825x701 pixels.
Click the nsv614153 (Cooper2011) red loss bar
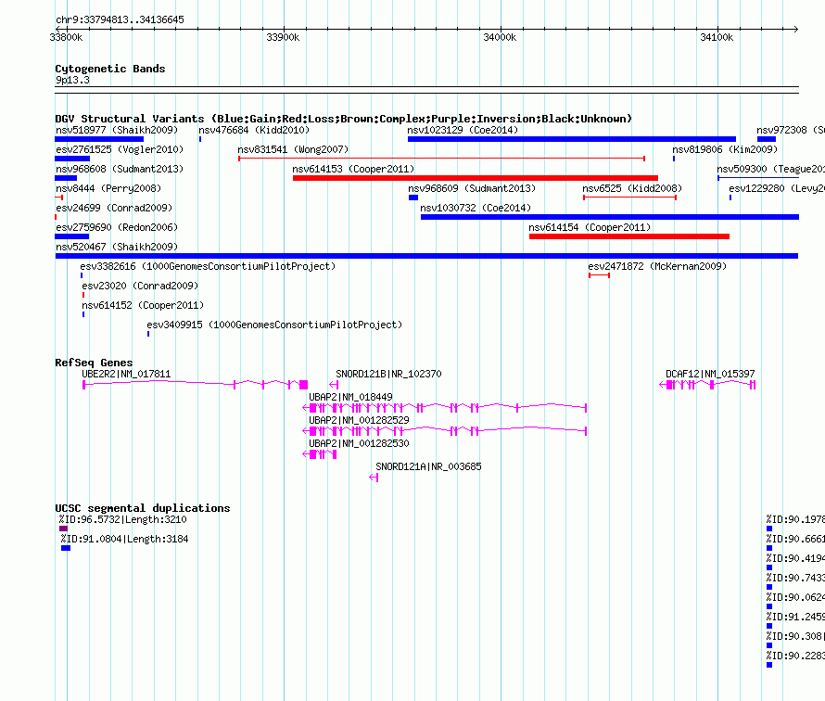476,178
